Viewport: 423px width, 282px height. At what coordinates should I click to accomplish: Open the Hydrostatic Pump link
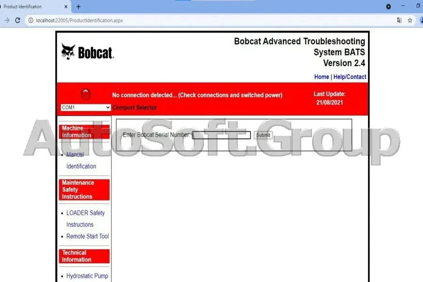(87, 276)
